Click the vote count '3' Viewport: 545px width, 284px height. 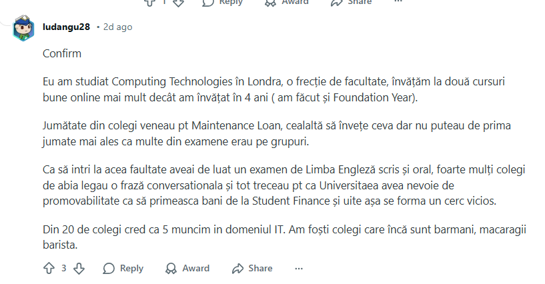pos(64,268)
